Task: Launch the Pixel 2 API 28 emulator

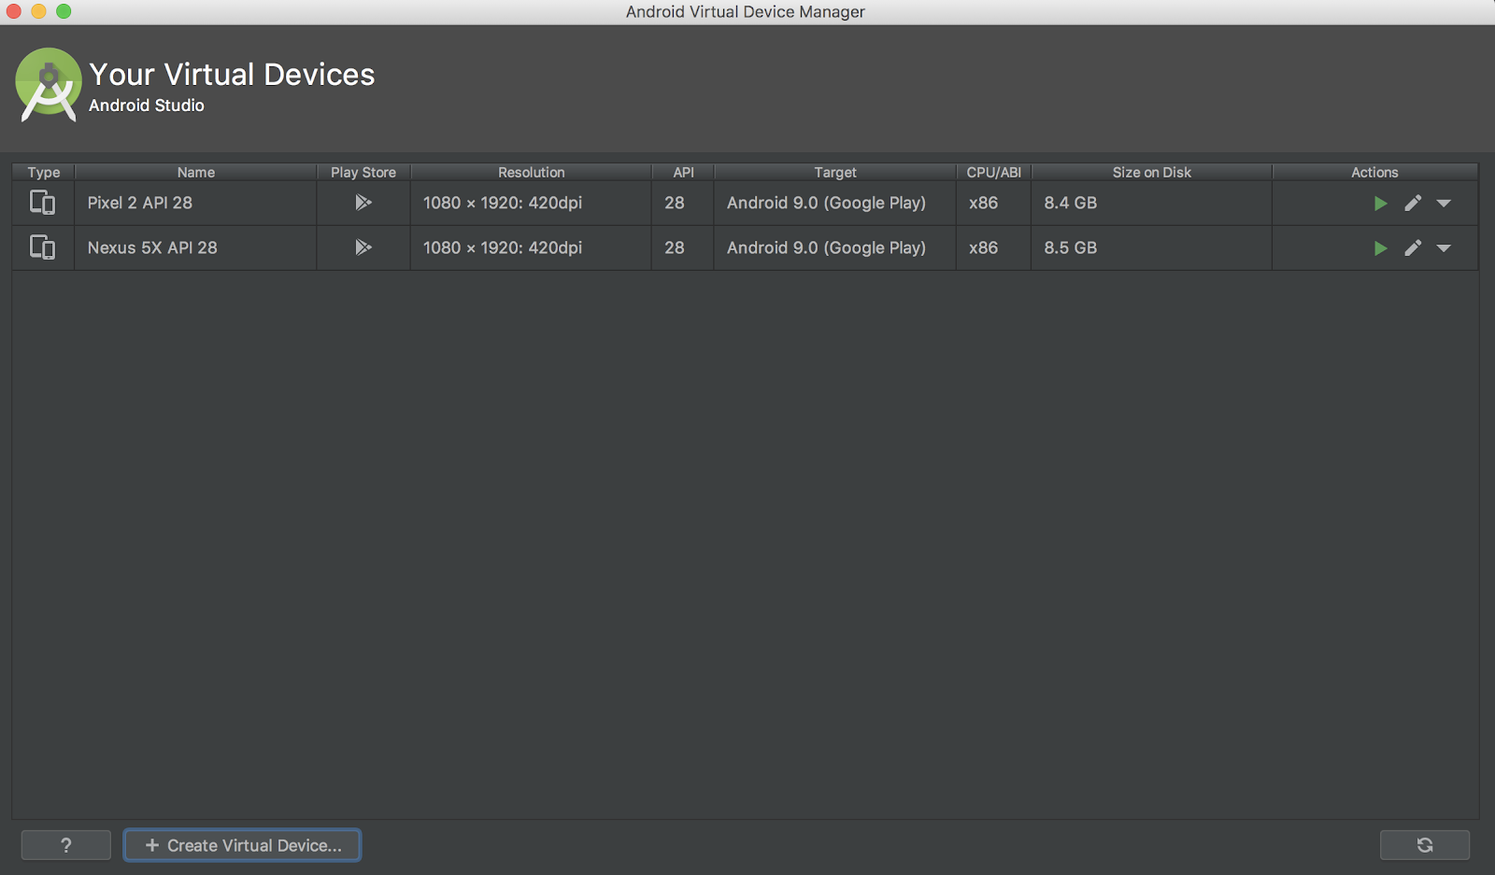Action: pos(1380,204)
